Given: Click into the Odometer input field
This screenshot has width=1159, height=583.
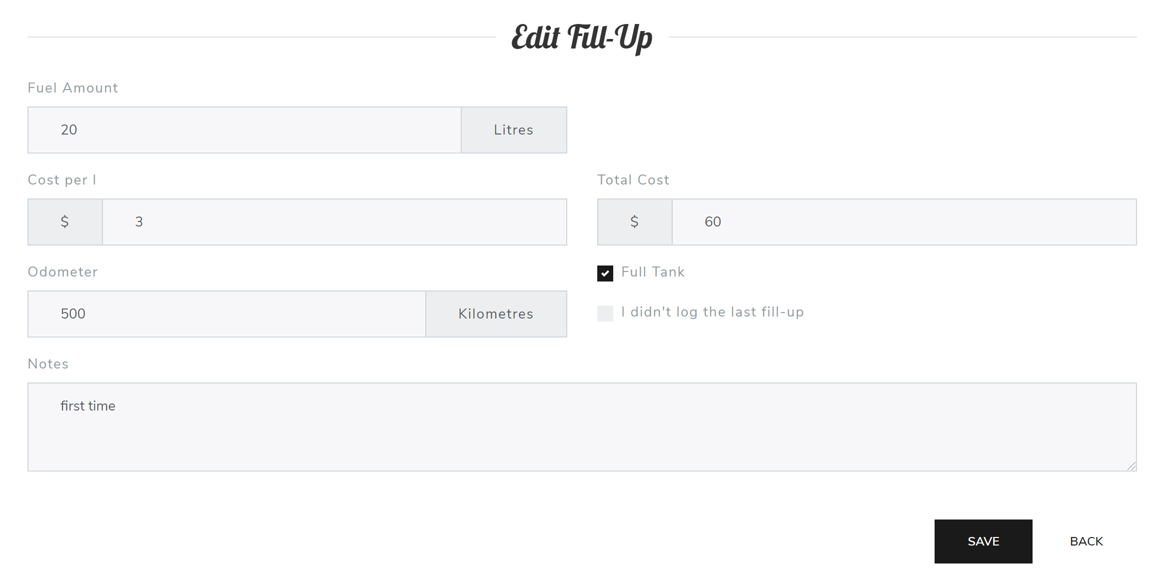Looking at the screenshot, I should pos(226,314).
